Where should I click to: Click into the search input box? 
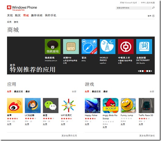134,8
